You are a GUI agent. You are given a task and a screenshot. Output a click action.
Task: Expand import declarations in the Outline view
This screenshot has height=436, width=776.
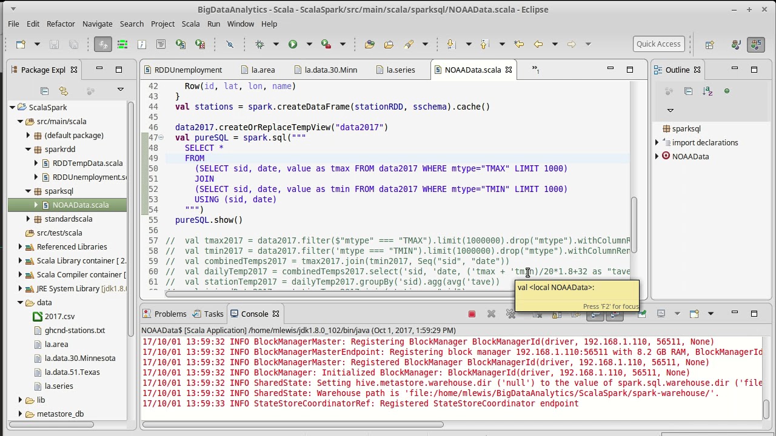(x=657, y=142)
